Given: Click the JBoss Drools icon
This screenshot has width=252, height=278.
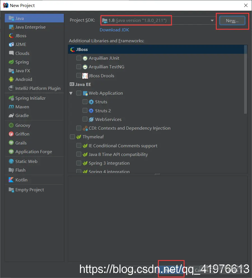Looking at the screenshot, I should pyautogui.click(x=85, y=76).
